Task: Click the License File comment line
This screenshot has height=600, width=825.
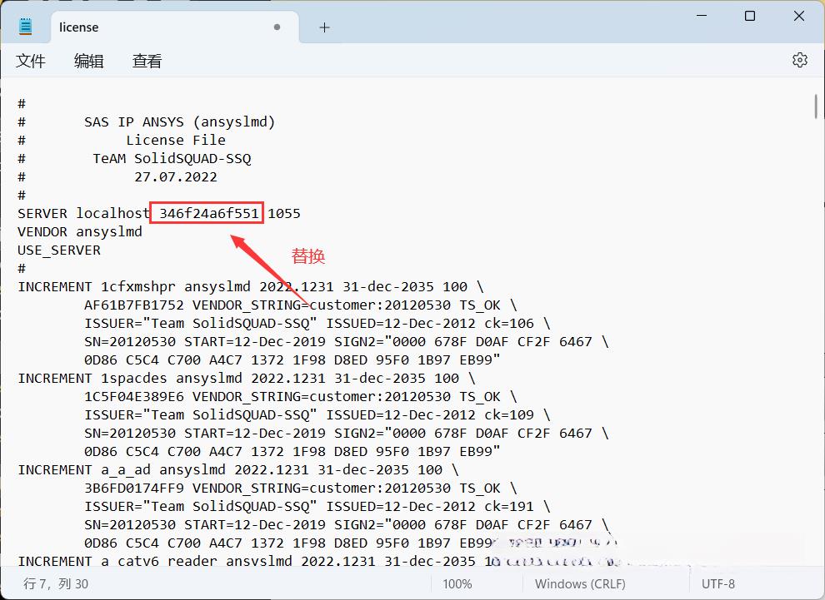Action: (x=176, y=141)
